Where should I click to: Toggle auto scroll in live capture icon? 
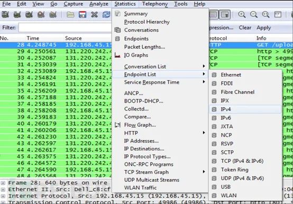[x=225, y=15]
